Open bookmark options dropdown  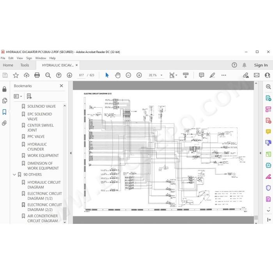point(18,96)
